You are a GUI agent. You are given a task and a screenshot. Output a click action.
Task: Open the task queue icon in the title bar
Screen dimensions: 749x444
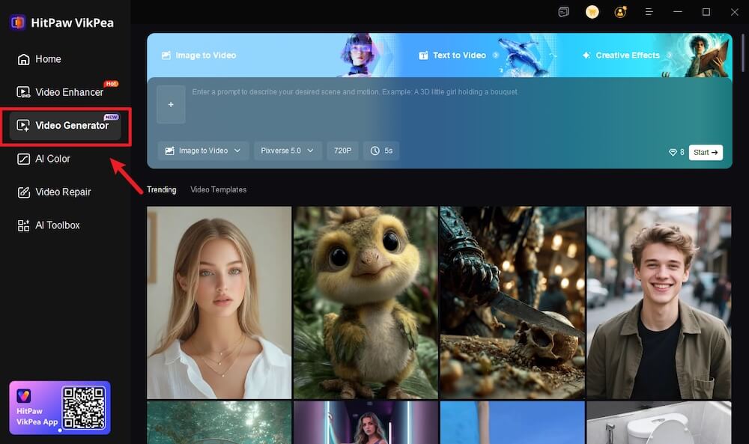coord(563,12)
